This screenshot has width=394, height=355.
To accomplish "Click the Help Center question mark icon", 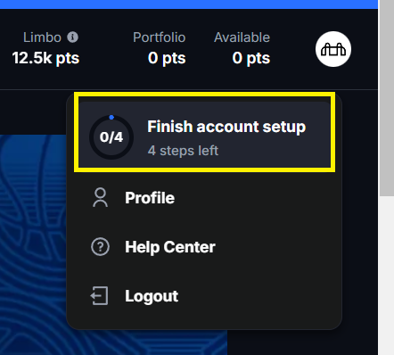I will point(100,247).
